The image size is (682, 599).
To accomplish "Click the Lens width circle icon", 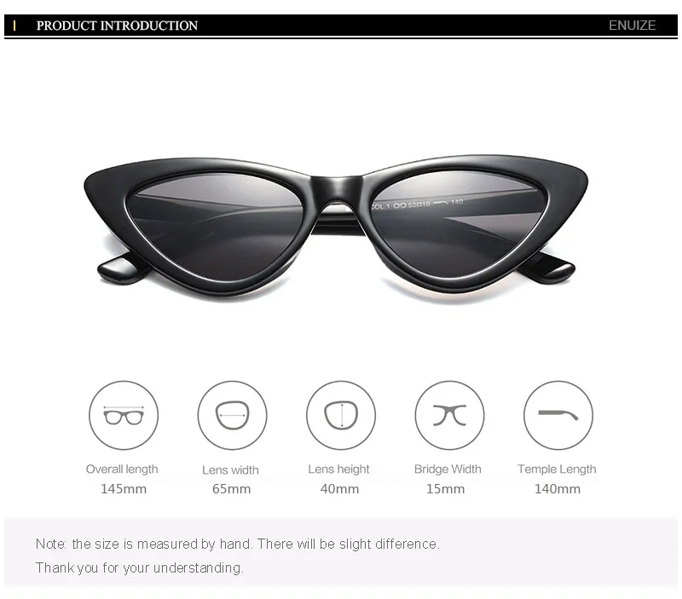I will (x=232, y=416).
